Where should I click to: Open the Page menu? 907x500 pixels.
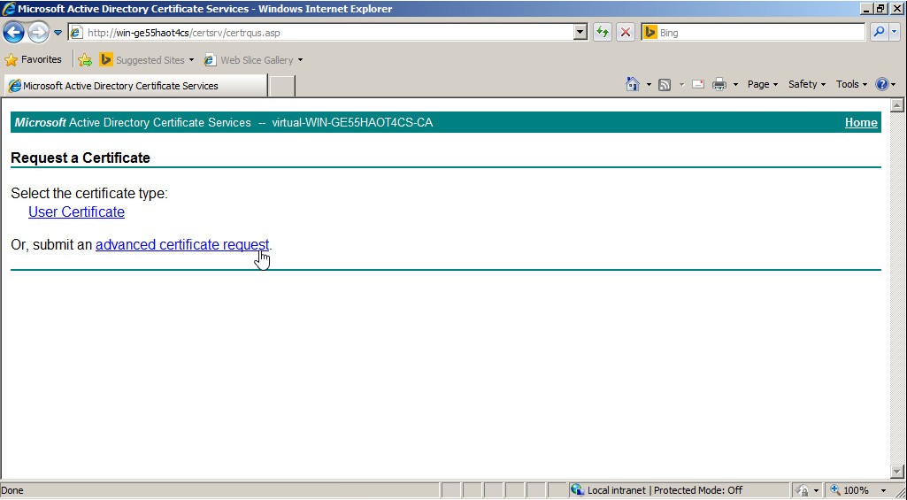coord(762,85)
